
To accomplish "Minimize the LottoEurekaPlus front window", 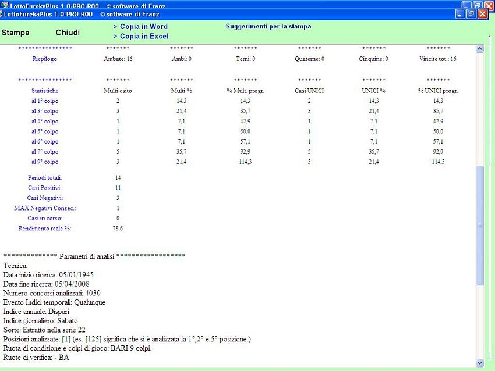I will tap(460, 14).
